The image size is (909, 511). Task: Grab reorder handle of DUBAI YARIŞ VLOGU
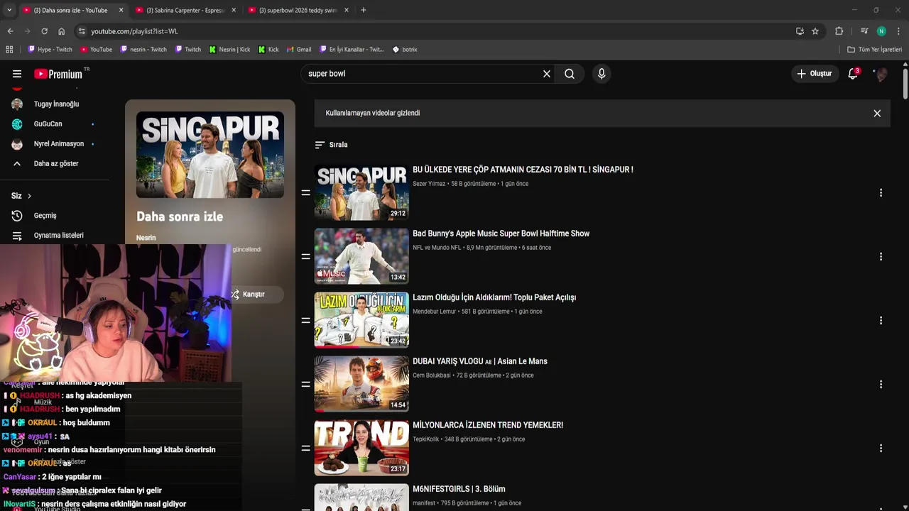[305, 384]
